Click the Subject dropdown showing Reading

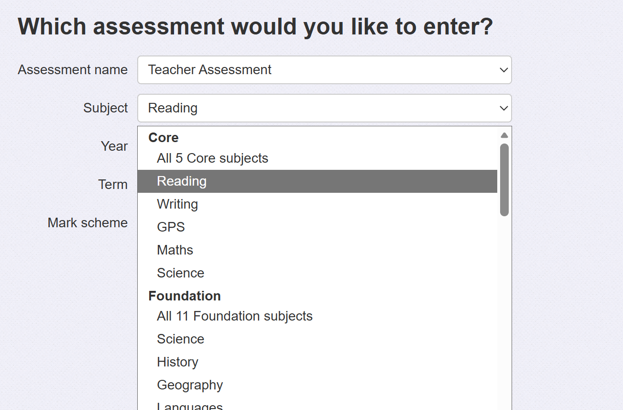tap(324, 108)
